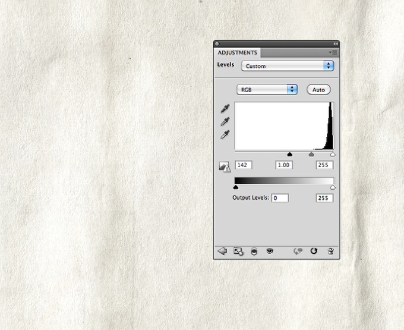Click the midtone gray input slider handle
The height and width of the screenshot is (330, 404).
point(311,154)
